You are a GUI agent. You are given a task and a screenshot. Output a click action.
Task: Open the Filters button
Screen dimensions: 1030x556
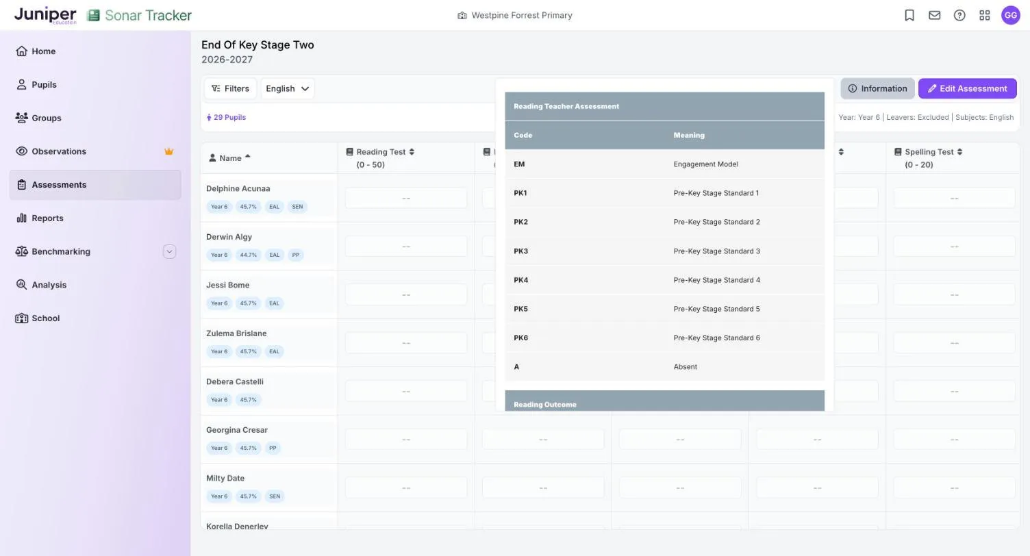(230, 88)
